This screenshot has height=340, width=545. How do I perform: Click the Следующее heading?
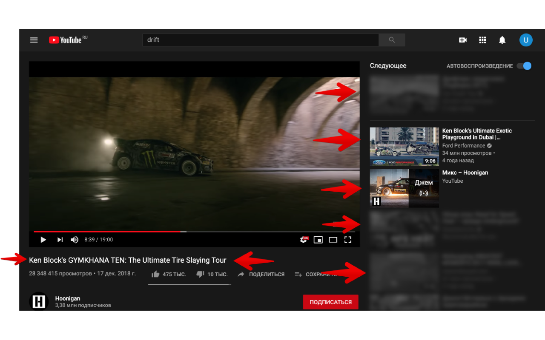(388, 66)
